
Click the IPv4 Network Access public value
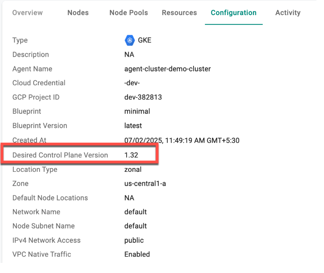(x=134, y=240)
